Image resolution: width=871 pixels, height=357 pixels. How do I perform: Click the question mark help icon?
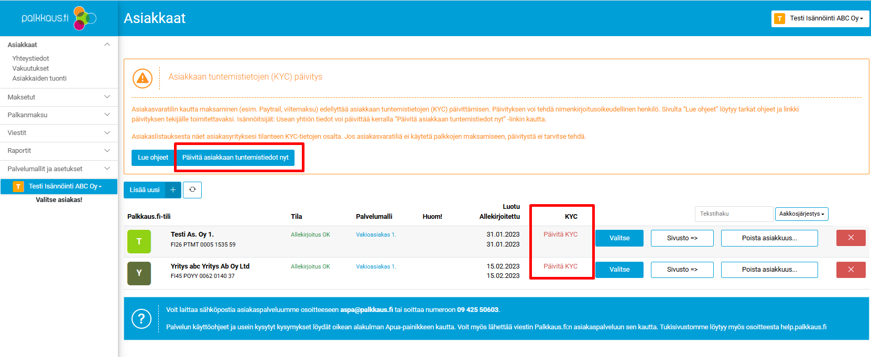(141, 318)
